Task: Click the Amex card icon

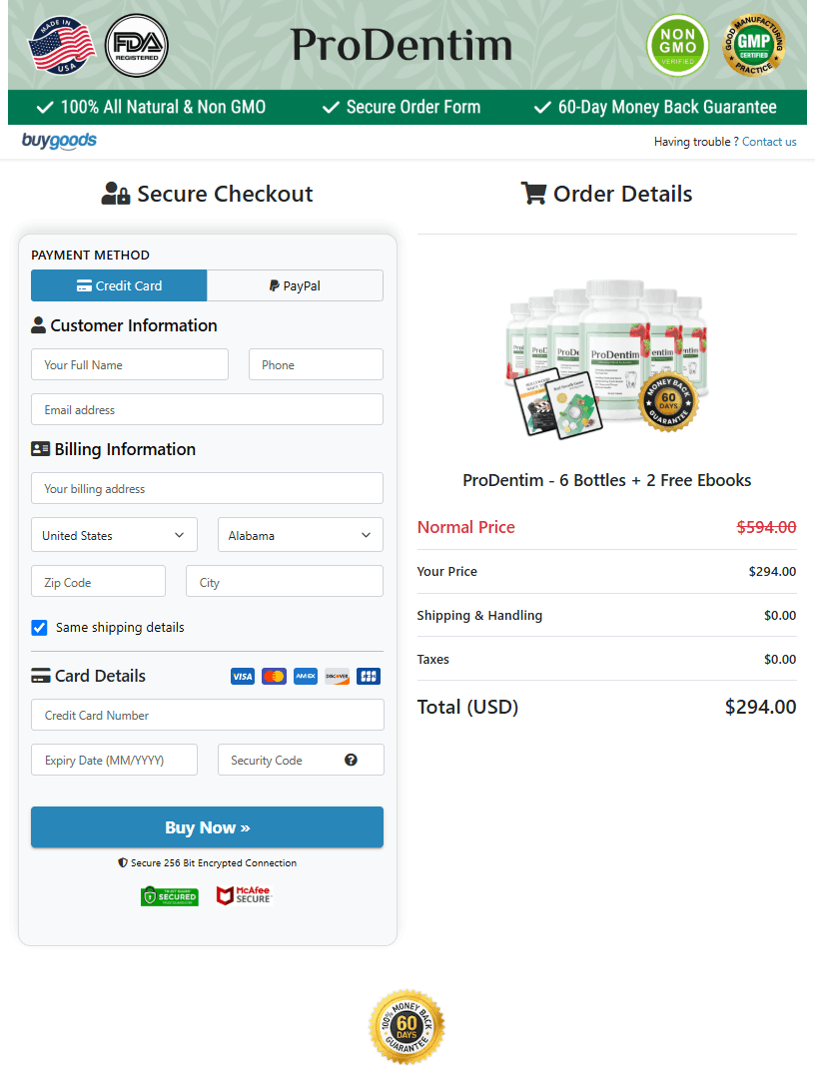Action: click(306, 677)
